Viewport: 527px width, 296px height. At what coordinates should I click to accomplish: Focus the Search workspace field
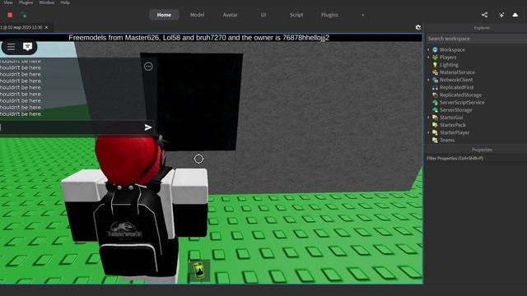pyautogui.click(x=477, y=39)
